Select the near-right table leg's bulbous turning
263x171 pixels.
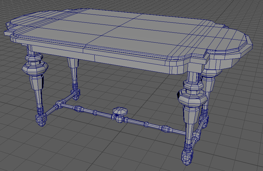[x=193, y=97]
